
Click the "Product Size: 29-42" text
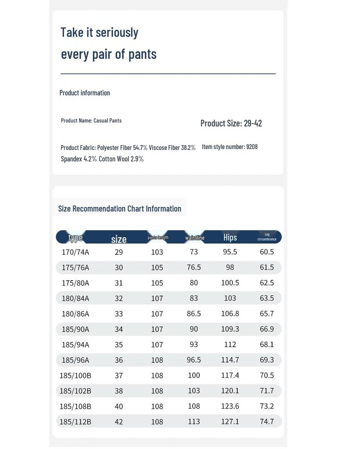(231, 123)
